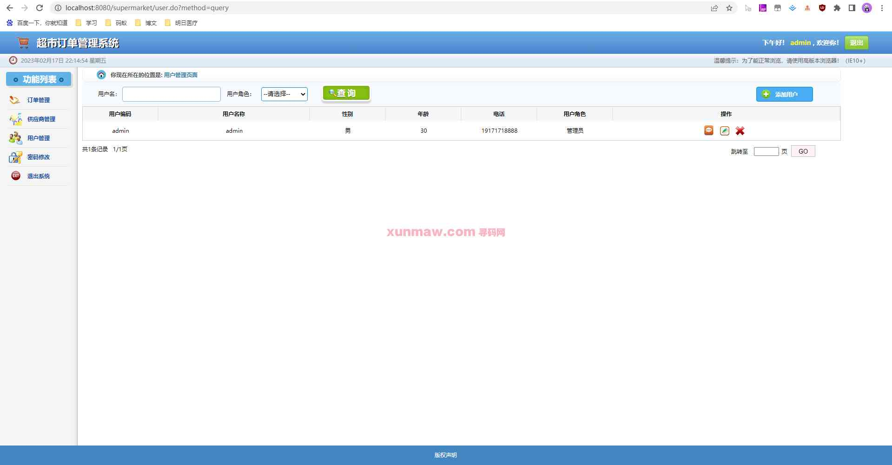Image resolution: width=892 pixels, height=465 pixels.
Task: Click the 性别 column header
Action: (x=348, y=114)
